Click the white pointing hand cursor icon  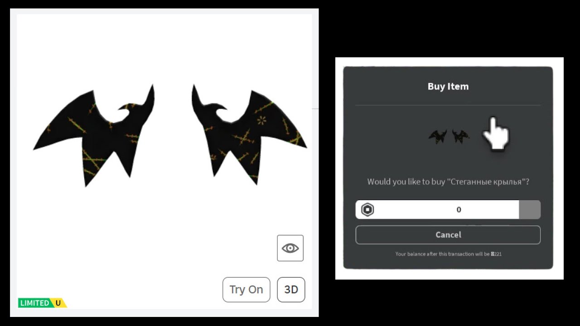(495, 134)
